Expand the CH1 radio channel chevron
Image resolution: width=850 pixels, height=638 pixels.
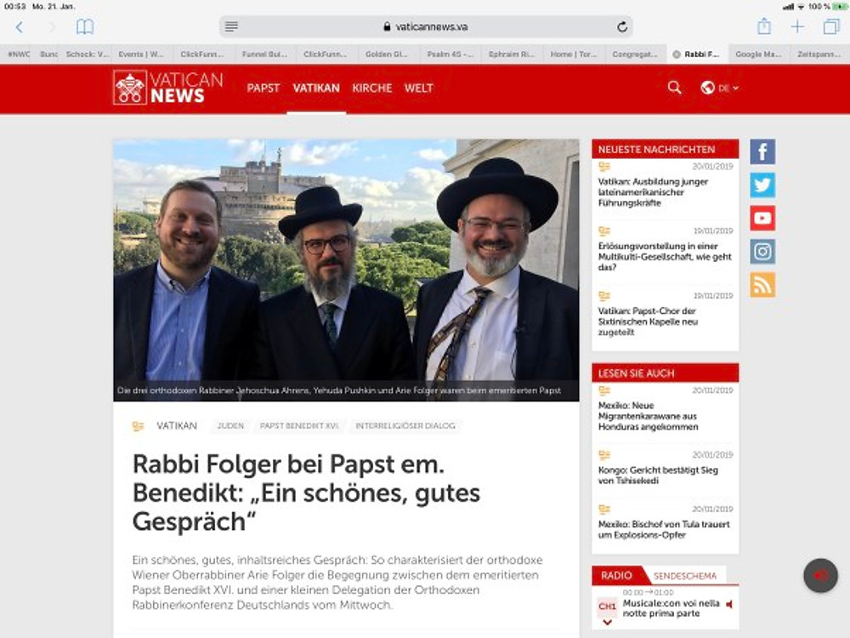(607, 623)
